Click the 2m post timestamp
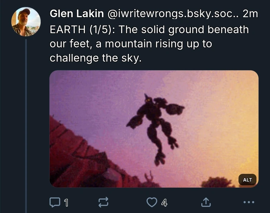This screenshot has width=270, height=213. pos(250,14)
